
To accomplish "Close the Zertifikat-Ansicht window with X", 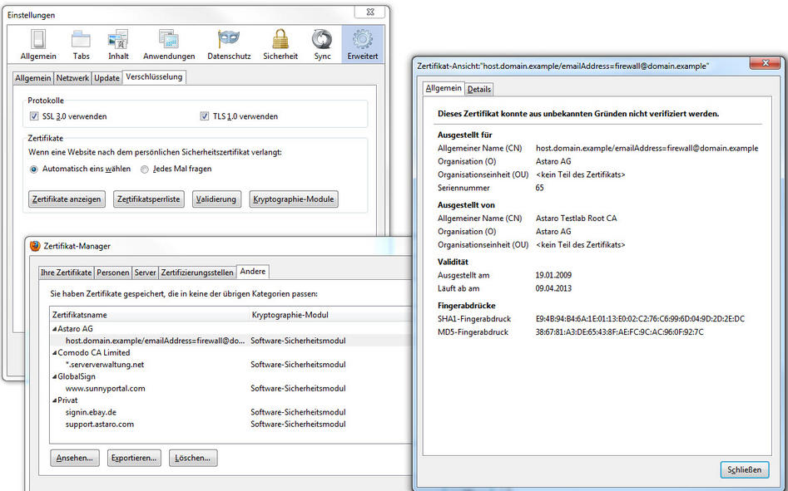I will click(766, 63).
